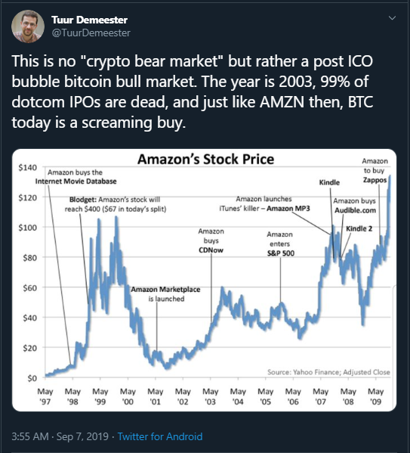Click the Internet Movie Database annotation
The image size is (410, 453).
76,177
